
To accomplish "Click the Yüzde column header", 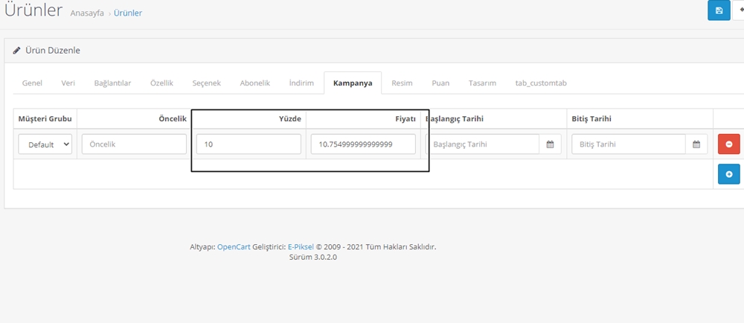I will 290,118.
